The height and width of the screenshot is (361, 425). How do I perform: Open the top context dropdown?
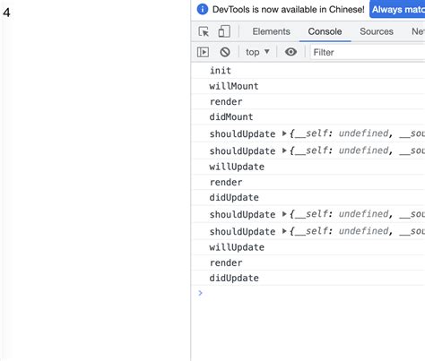(x=257, y=52)
